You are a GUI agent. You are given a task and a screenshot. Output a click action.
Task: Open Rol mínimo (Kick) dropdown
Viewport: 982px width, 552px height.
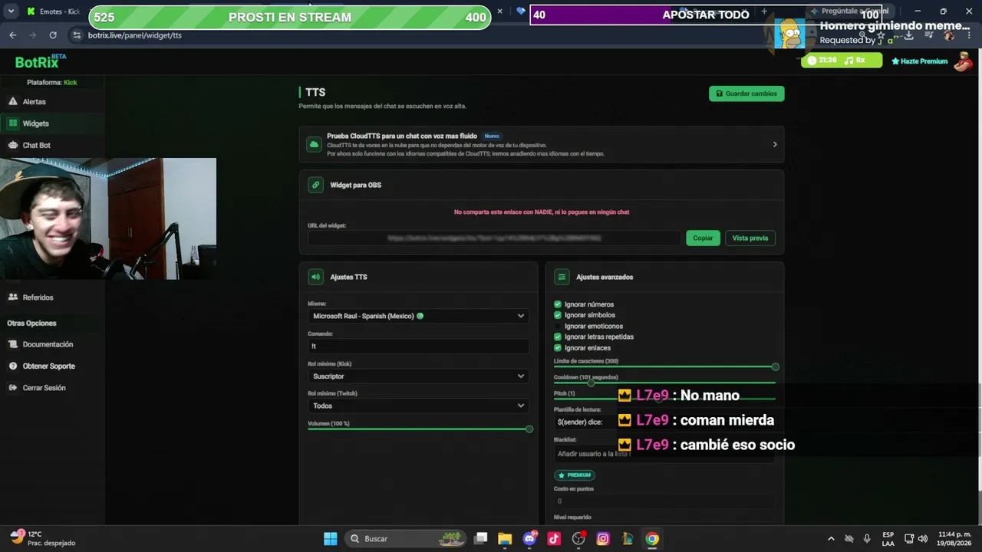[x=419, y=376]
